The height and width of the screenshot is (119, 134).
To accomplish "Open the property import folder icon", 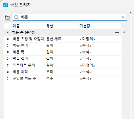I will pyautogui.click(x=8, y=17).
